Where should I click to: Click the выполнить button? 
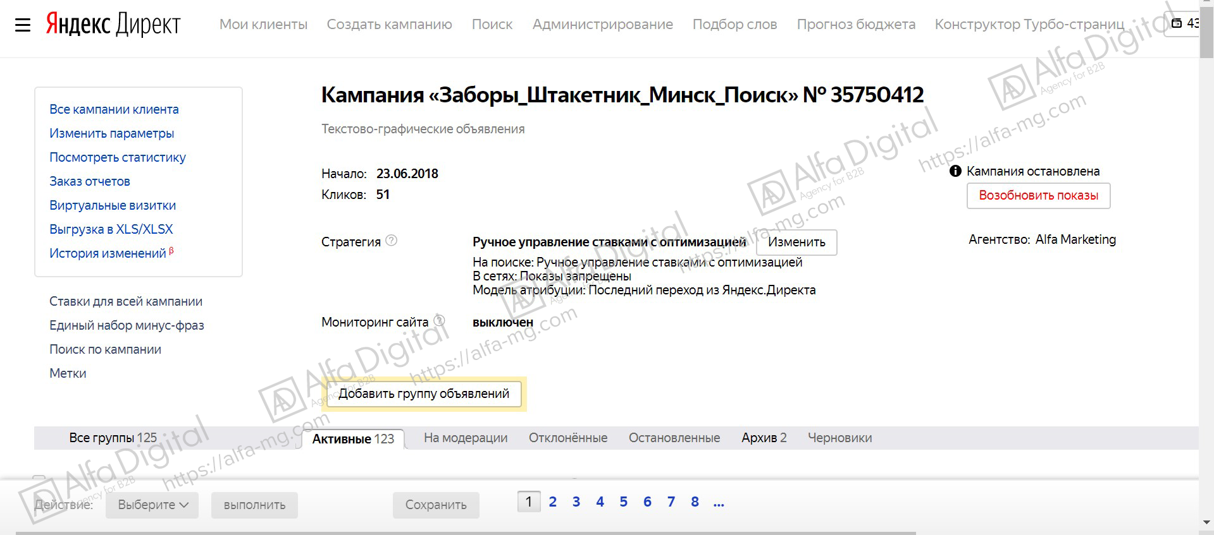click(254, 505)
